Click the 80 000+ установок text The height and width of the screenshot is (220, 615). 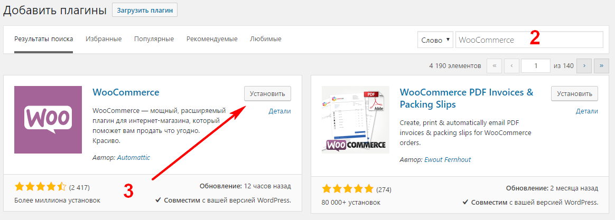click(x=351, y=203)
